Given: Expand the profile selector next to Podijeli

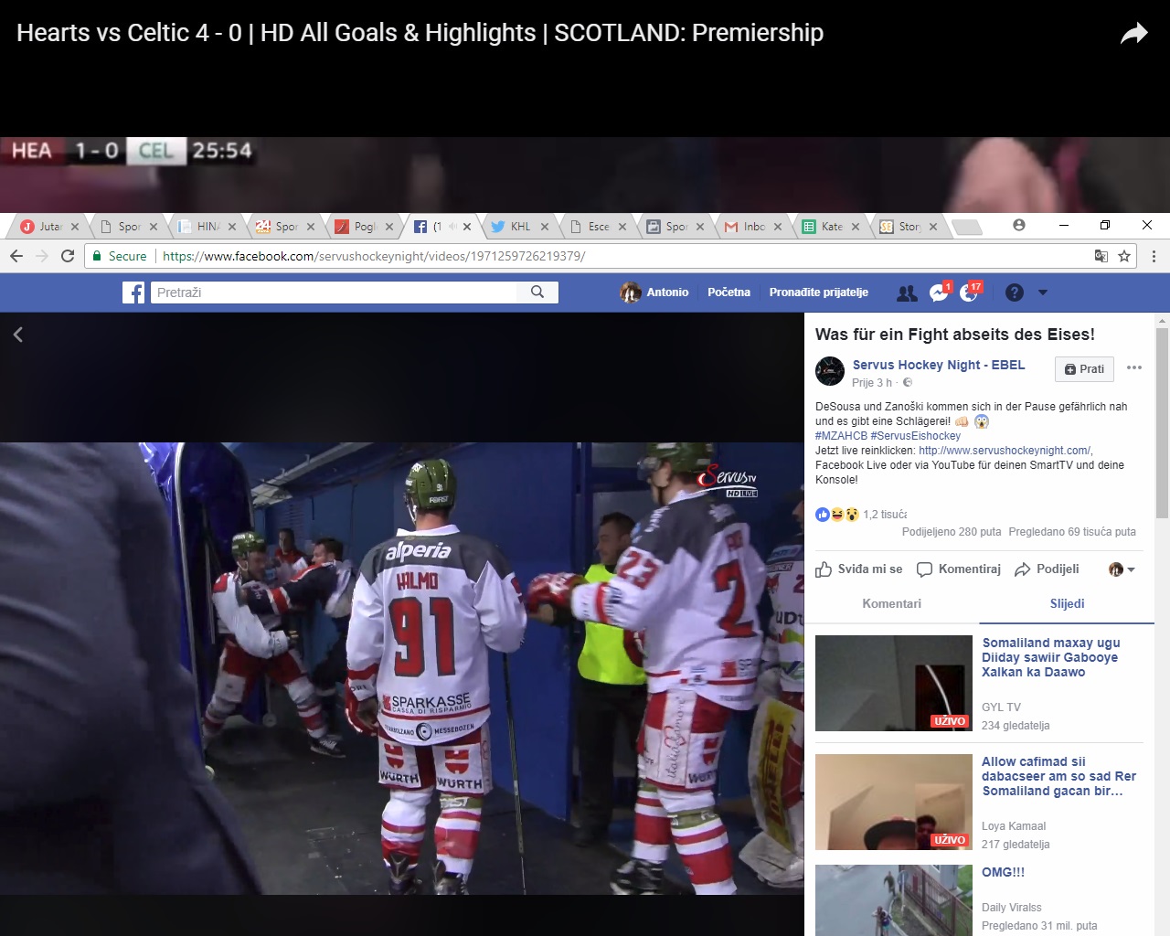Looking at the screenshot, I should click(1122, 569).
